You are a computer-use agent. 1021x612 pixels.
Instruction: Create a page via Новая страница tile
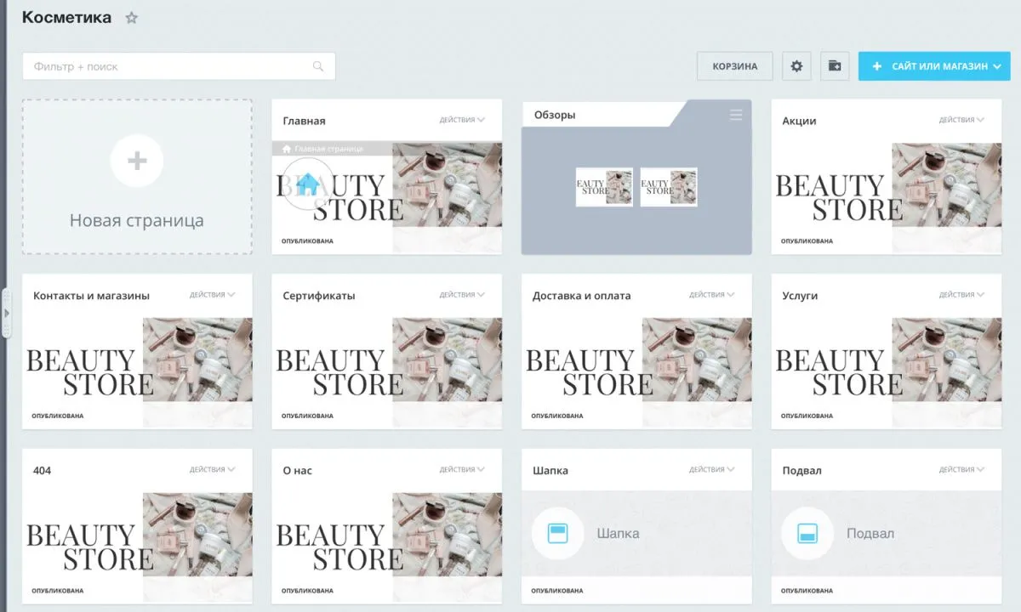pyautogui.click(x=137, y=220)
